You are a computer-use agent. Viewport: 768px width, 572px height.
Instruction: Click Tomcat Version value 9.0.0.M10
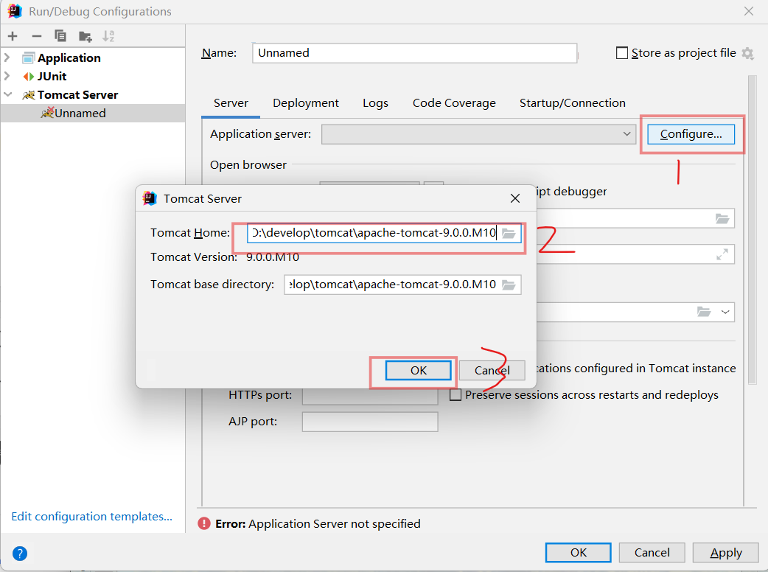272,257
